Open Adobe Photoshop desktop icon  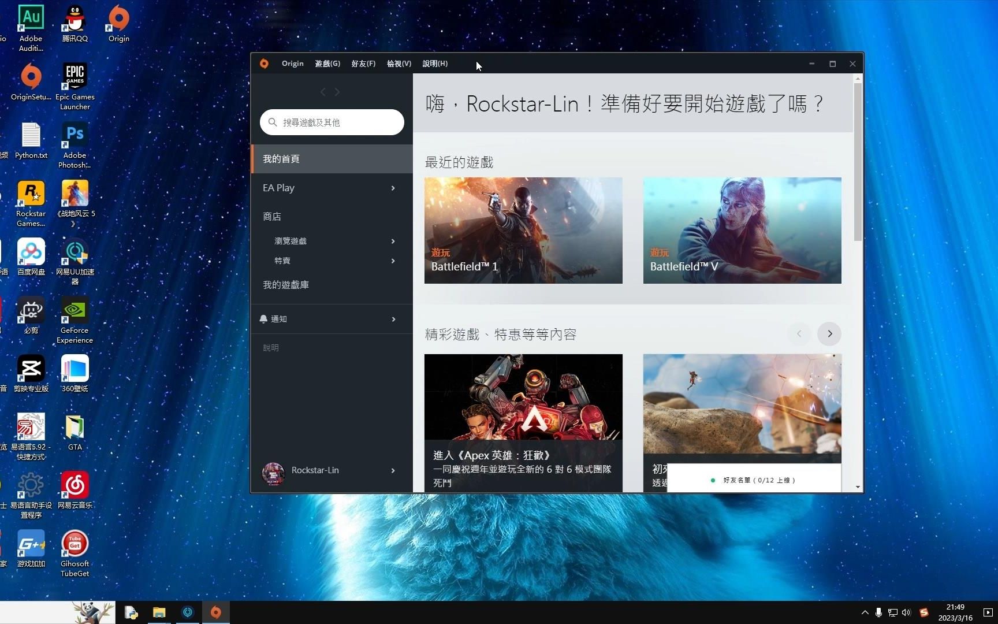click(75, 146)
